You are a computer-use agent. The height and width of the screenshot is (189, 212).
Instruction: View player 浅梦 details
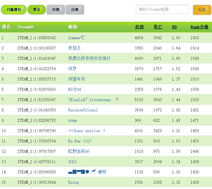[72, 69]
